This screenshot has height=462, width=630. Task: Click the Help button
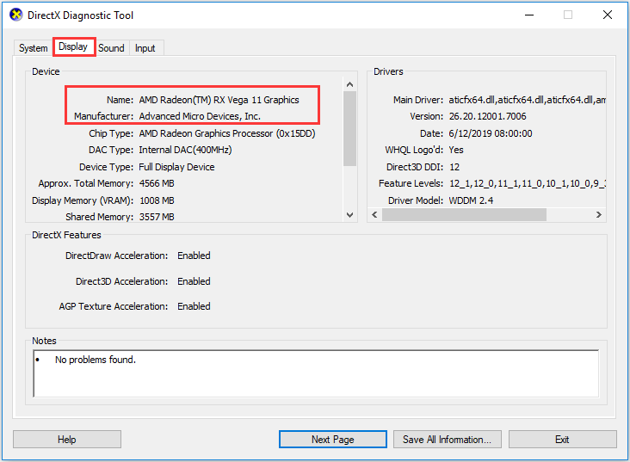pyautogui.click(x=66, y=440)
